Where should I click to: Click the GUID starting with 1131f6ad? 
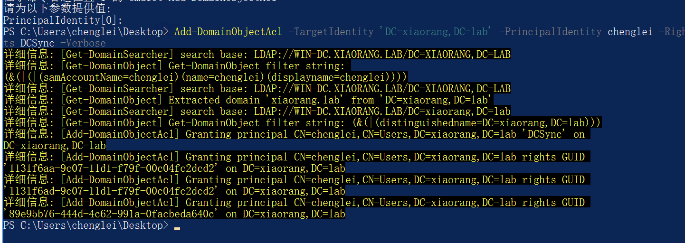111,191
